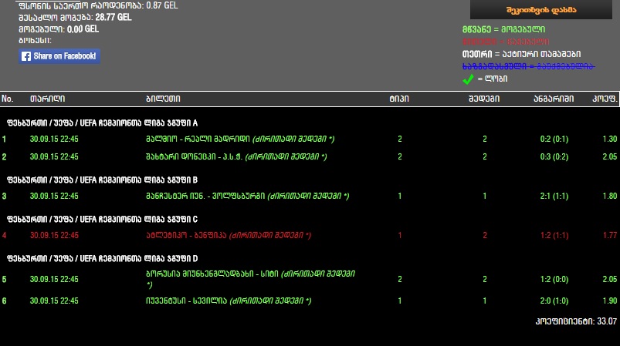Click the green მწვანე = მოგებული legend

[x=503, y=29]
